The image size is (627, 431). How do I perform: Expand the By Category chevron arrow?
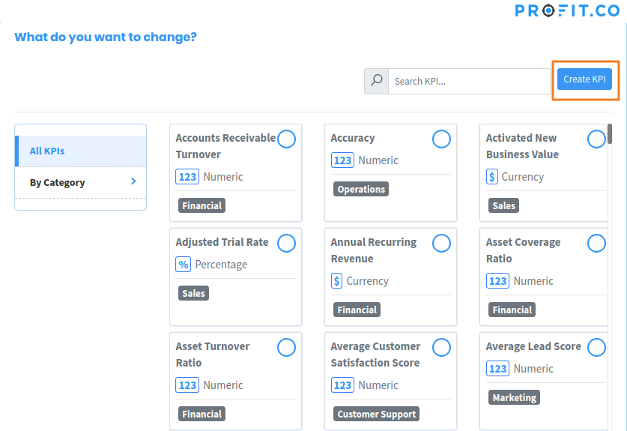(x=133, y=181)
